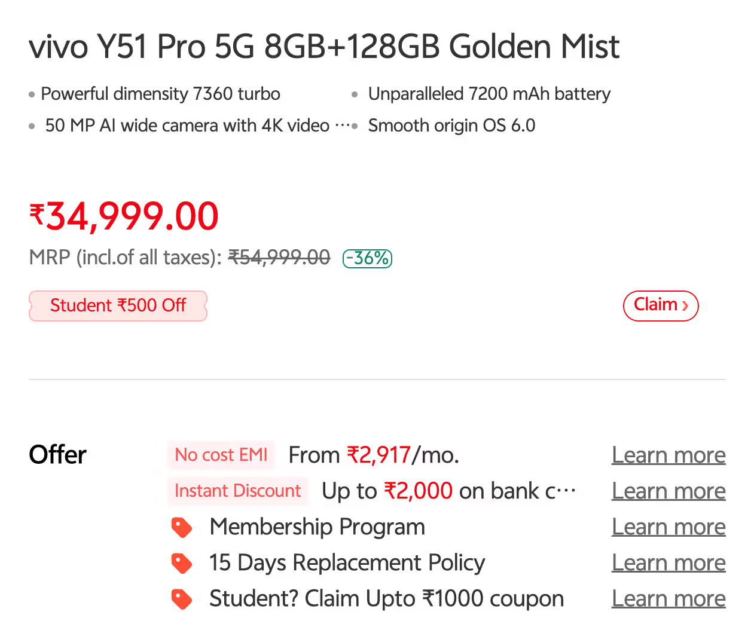Image resolution: width=751 pixels, height=624 pixels.
Task: Click the Instant Discount badge
Action: pyautogui.click(x=237, y=491)
